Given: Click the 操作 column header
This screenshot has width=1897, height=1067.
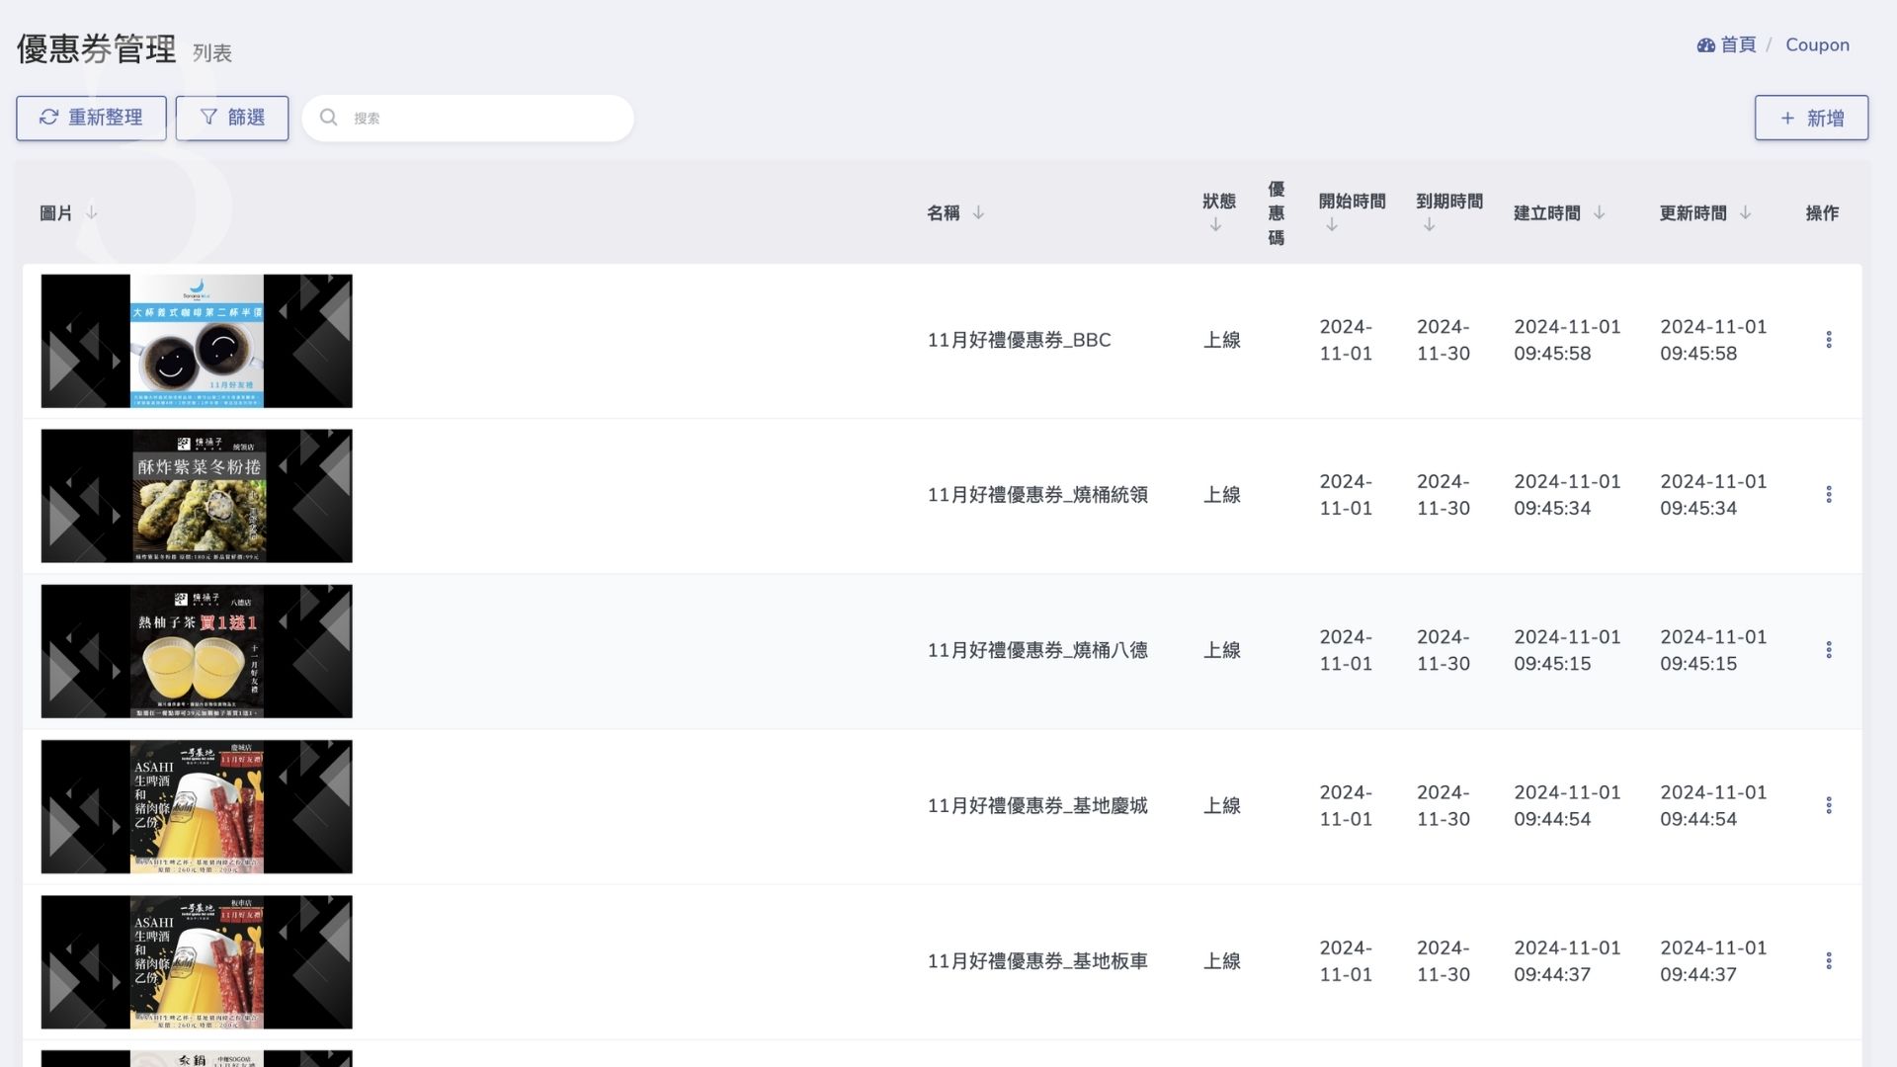Looking at the screenshot, I should [x=1822, y=212].
